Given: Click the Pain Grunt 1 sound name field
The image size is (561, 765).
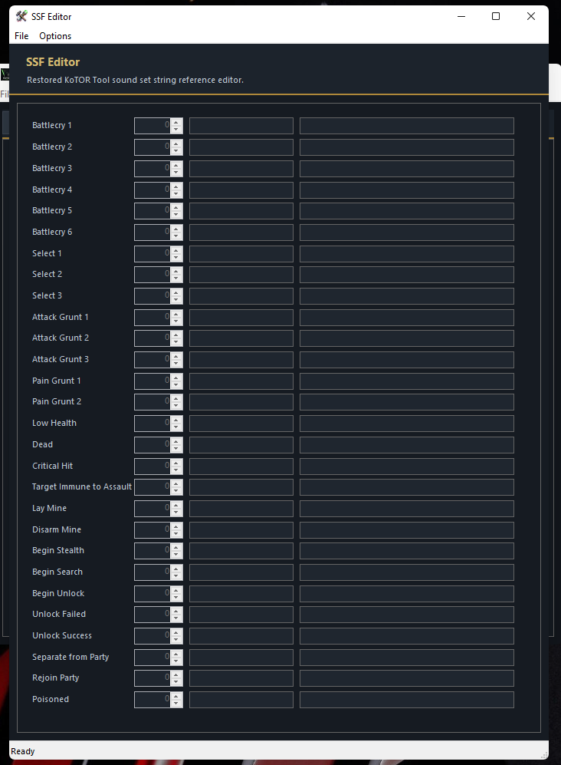Looking at the screenshot, I should coord(241,381).
